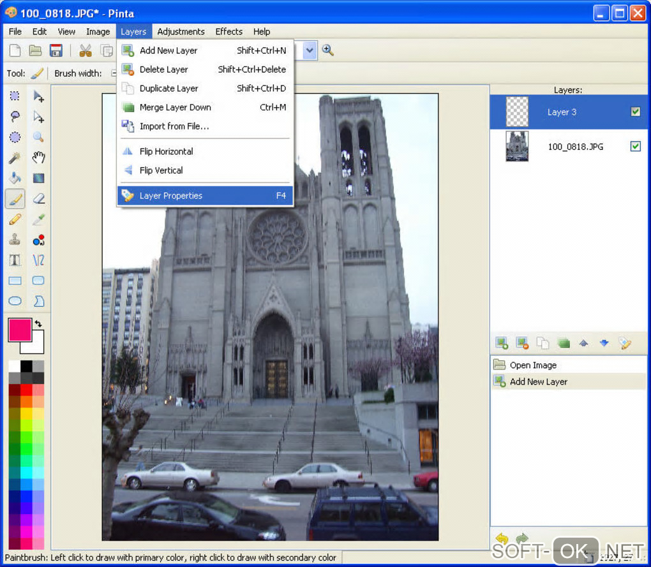Toggle visibility of Layer 3
Viewport: 651px width, 567px height.
coord(635,112)
